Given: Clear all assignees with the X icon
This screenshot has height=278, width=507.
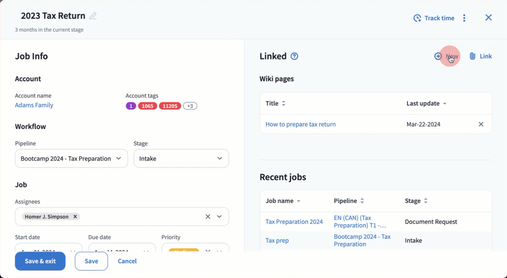Looking at the screenshot, I should click(208, 217).
